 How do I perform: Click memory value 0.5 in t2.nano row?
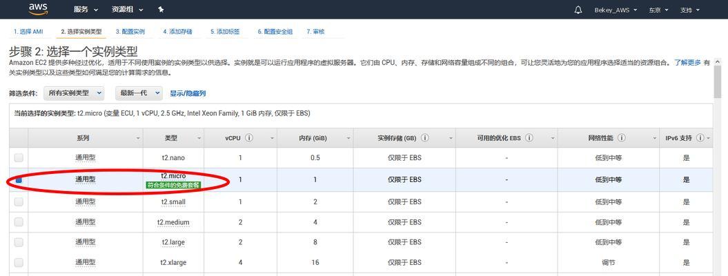click(x=315, y=158)
